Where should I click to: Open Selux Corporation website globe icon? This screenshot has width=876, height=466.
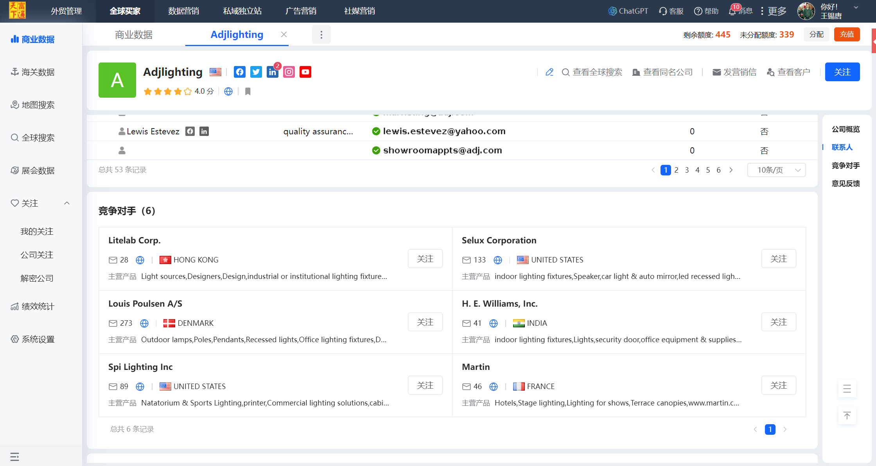[498, 260]
